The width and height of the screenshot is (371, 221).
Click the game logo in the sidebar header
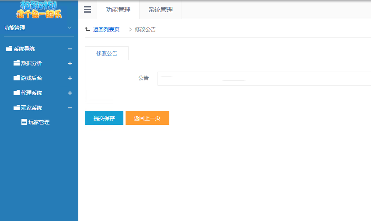click(40, 10)
